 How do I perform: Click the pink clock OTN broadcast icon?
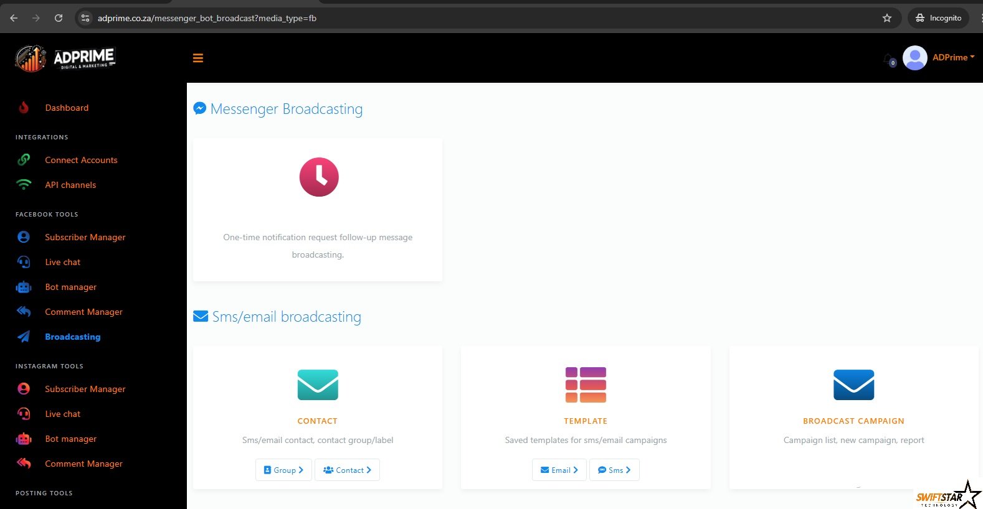point(319,177)
